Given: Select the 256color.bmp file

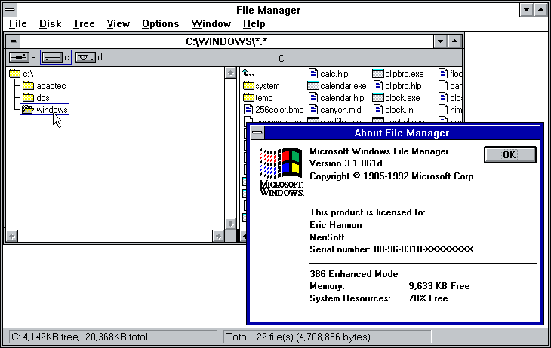Looking at the screenshot, I should click(273, 110).
